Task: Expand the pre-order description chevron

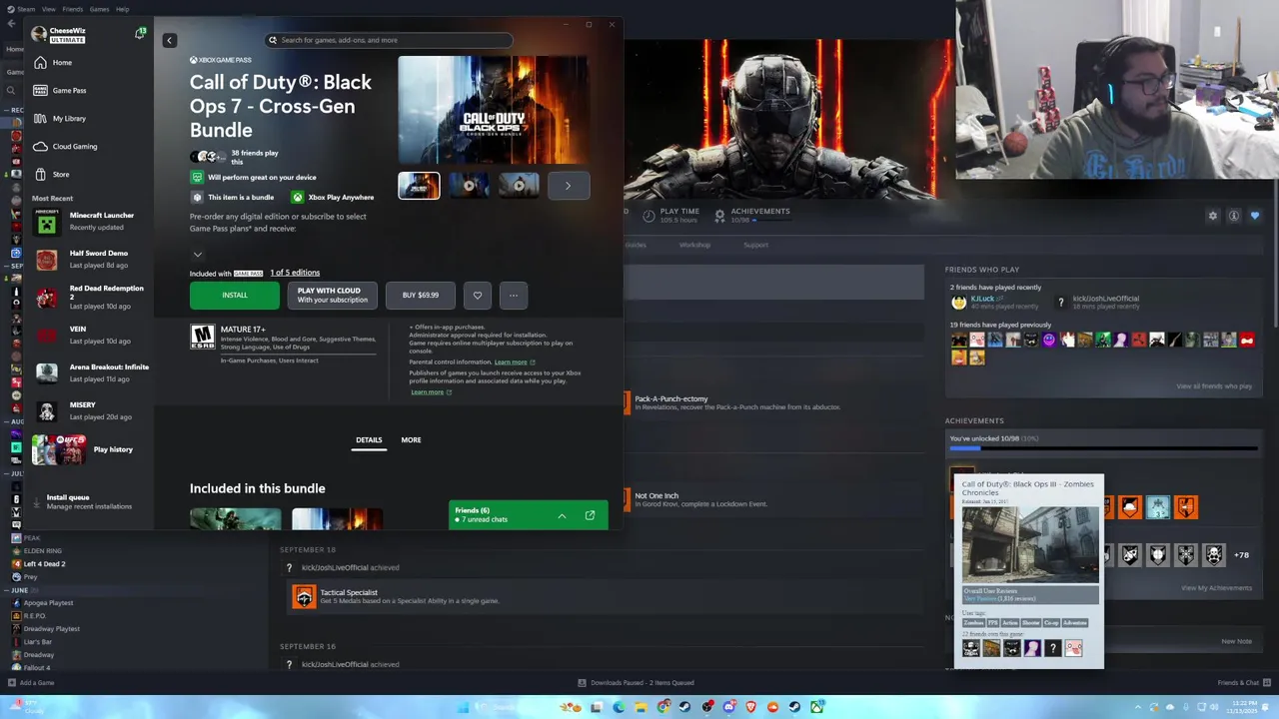Action: click(x=198, y=254)
